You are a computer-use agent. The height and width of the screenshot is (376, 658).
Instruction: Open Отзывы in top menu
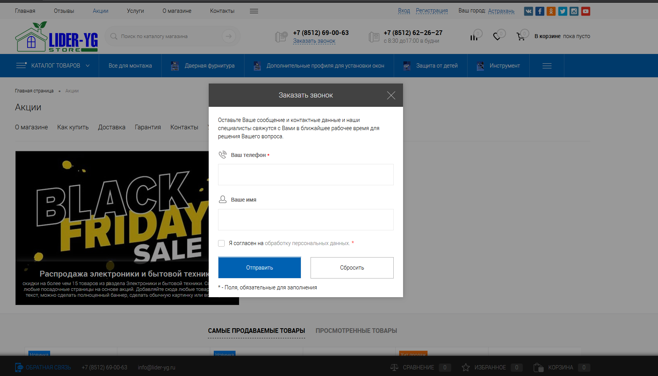[x=64, y=11]
